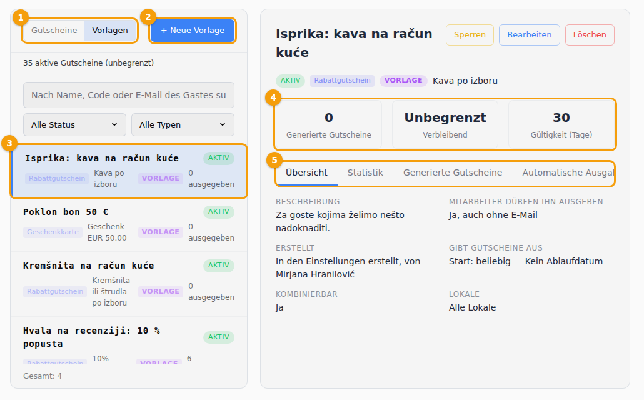Screen dimensions: 644x400
Task: Click the Sperren button
Action: tap(470, 35)
